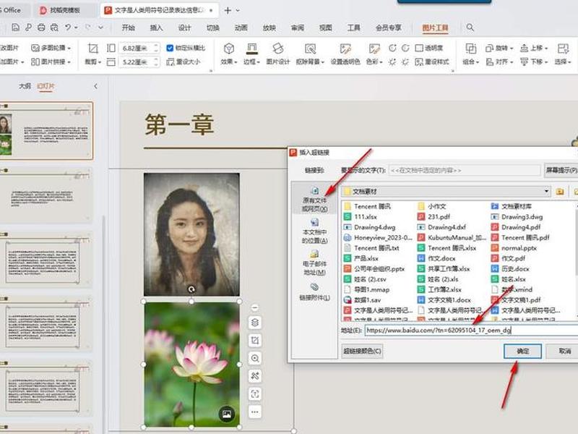This screenshot has width=578, height=434.
Task: Select file 公司年会组织.pptx
Action: (374, 268)
